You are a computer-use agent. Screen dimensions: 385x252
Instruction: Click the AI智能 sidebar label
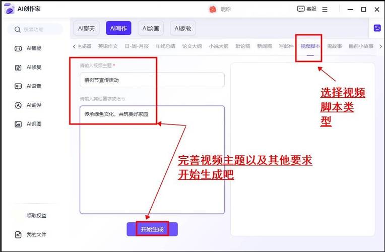[34, 48]
